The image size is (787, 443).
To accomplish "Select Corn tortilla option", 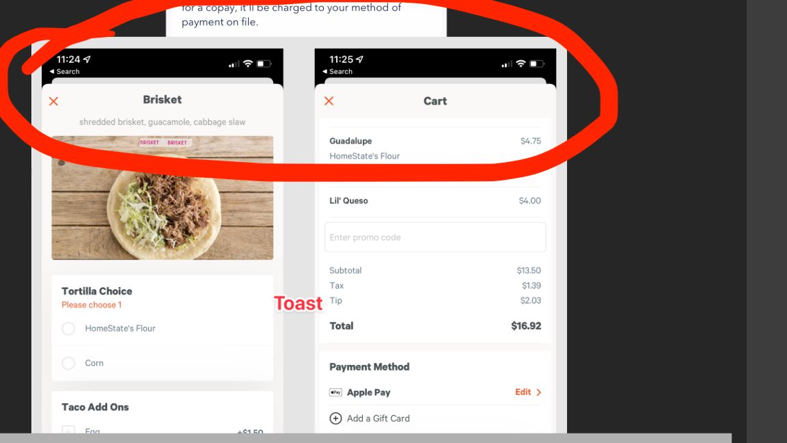I will 68,363.
